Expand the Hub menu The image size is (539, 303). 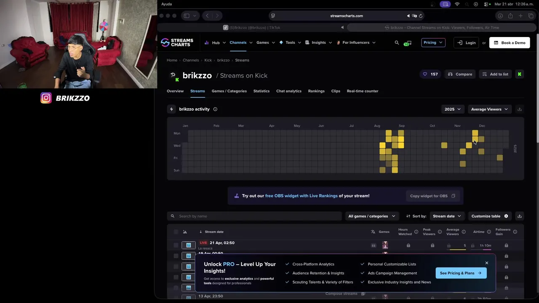(x=215, y=43)
